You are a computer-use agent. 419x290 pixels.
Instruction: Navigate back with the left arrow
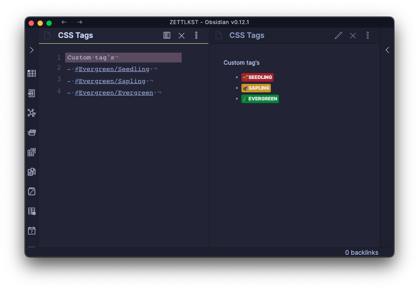click(x=64, y=22)
